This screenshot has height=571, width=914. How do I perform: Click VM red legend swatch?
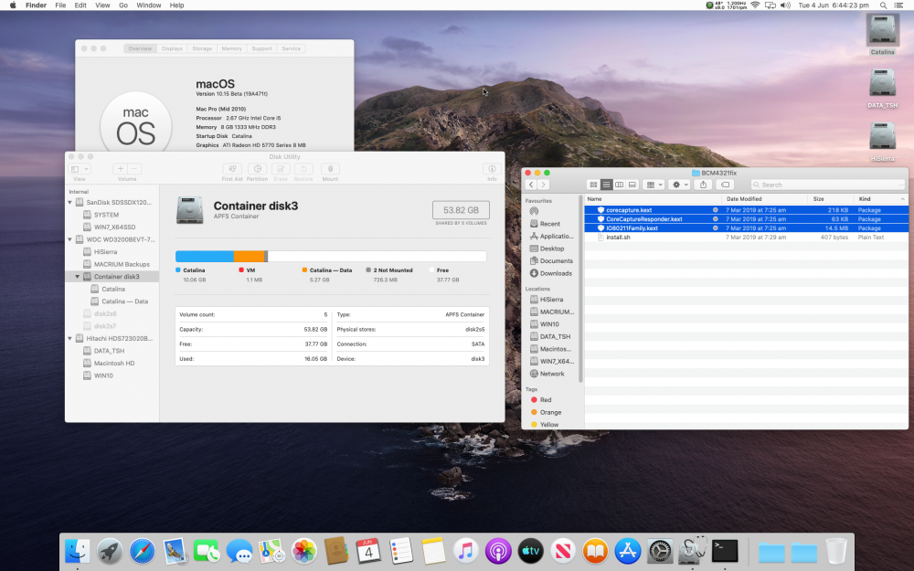[241, 270]
